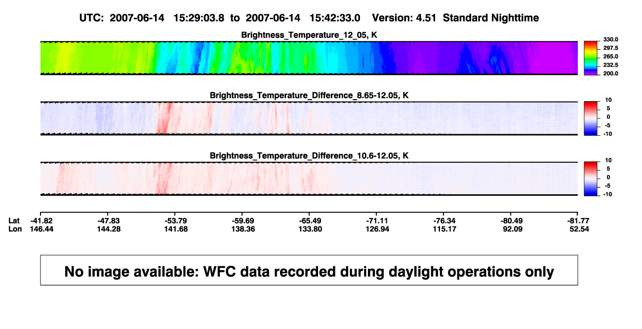Click longitude value 141.68
The image size is (642, 329).
[175, 229]
